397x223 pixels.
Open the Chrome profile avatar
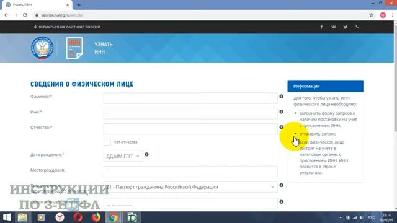(383, 15)
